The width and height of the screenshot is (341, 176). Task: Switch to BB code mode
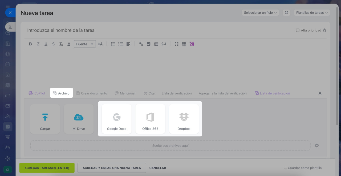pos(184,44)
